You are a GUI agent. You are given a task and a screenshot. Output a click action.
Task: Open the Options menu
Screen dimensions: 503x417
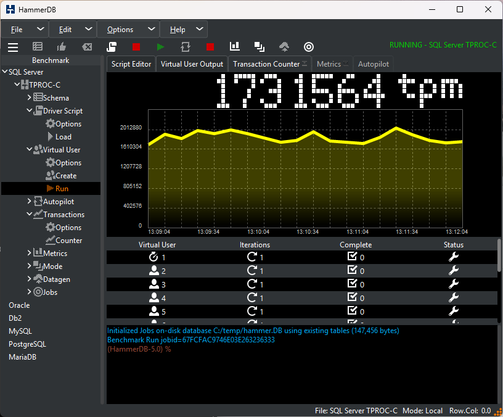(128, 30)
